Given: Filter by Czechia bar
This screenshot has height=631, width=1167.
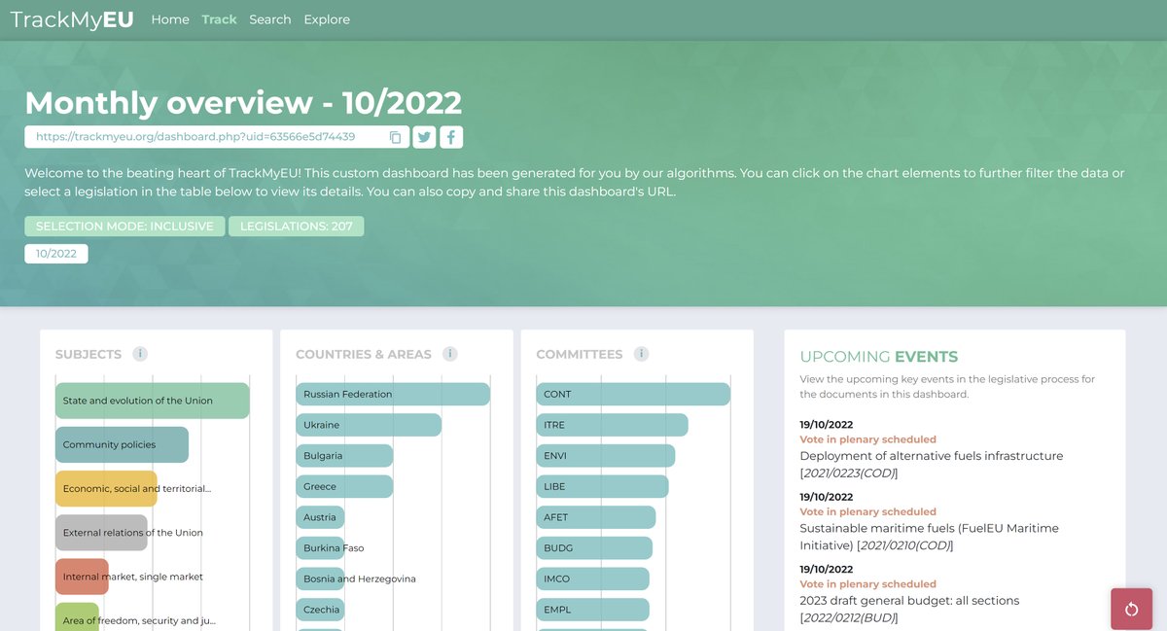Looking at the screenshot, I should click(x=320, y=610).
